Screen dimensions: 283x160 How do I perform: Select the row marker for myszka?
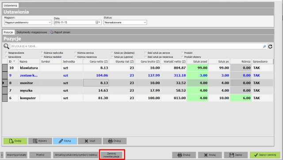[5, 90]
